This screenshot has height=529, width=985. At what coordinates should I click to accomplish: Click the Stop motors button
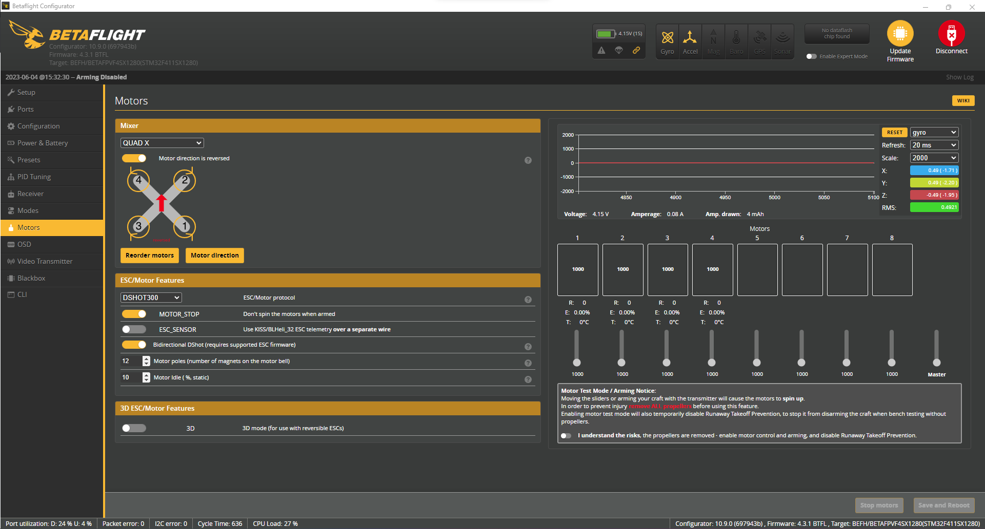(879, 505)
